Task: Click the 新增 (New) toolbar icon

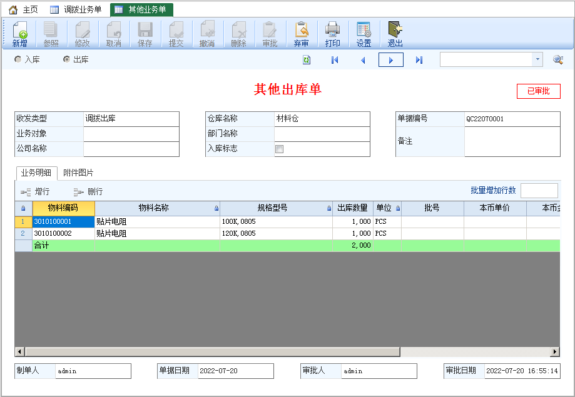Action: pos(20,34)
